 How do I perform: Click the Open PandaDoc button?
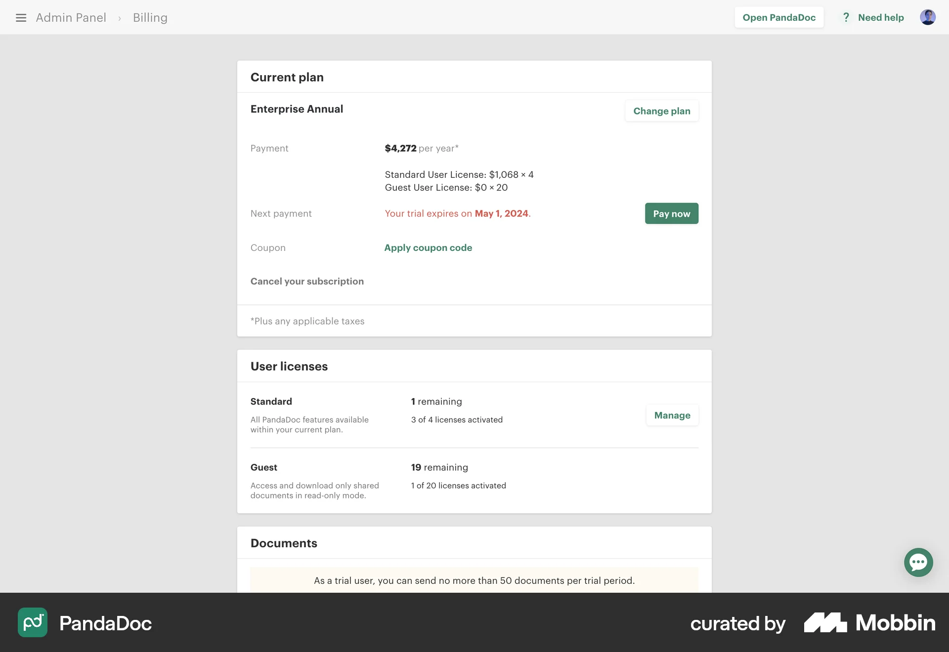778,17
